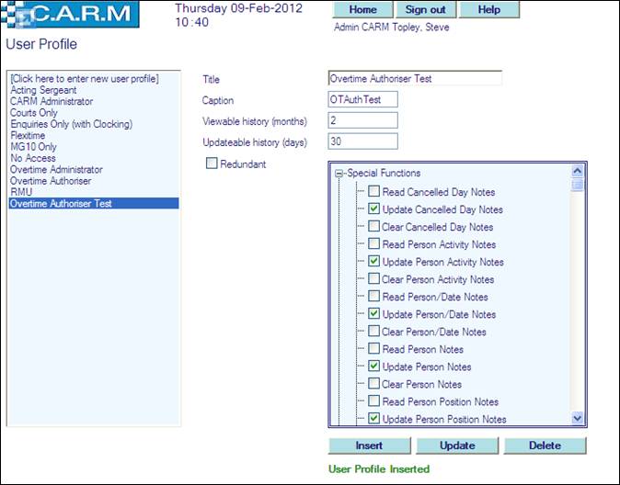
Task: Click the Title input field
Action: [414, 79]
